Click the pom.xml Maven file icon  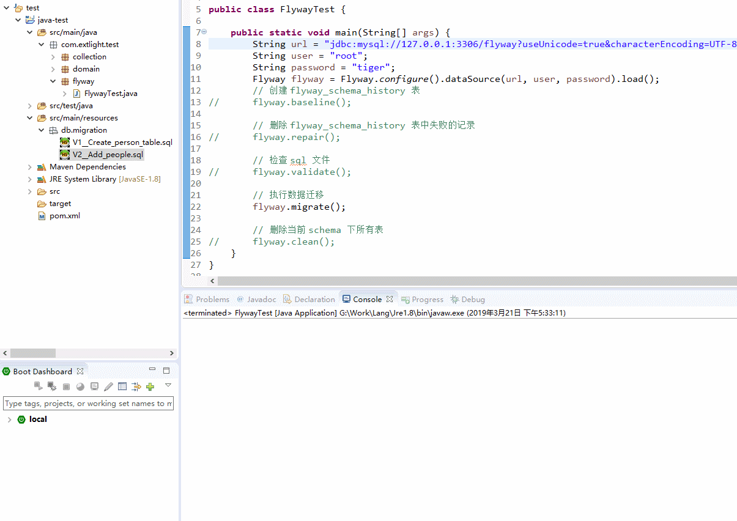click(x=42, y=215)
